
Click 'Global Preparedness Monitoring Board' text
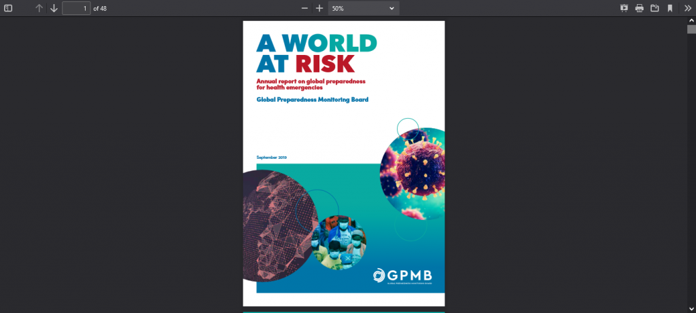313,100
